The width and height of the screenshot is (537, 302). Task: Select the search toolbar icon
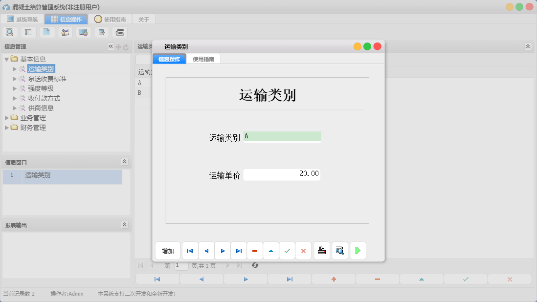coord(10,32)
